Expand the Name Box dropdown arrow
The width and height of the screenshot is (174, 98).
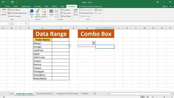click(x=8, y=24)
